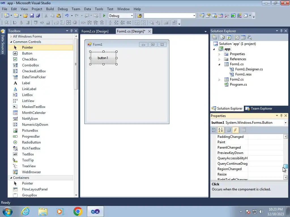Click Align Lefts in the layout toolbar
The height and width of the screenshot is (217, 290).
tap(15, 23)
